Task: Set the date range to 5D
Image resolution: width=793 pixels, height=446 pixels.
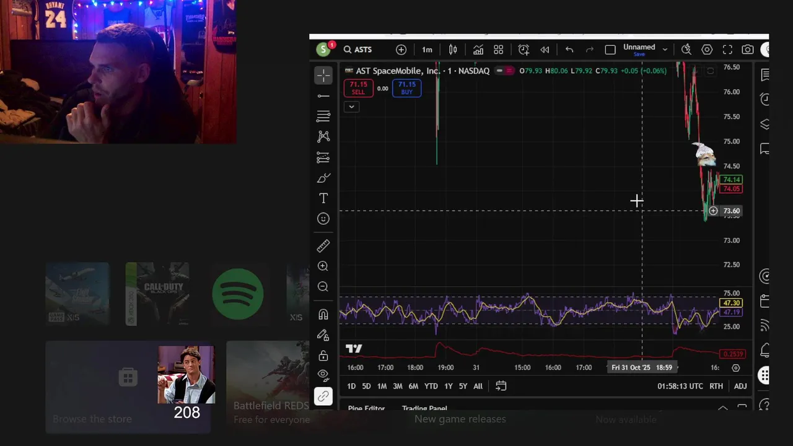Action: point(366,386)
